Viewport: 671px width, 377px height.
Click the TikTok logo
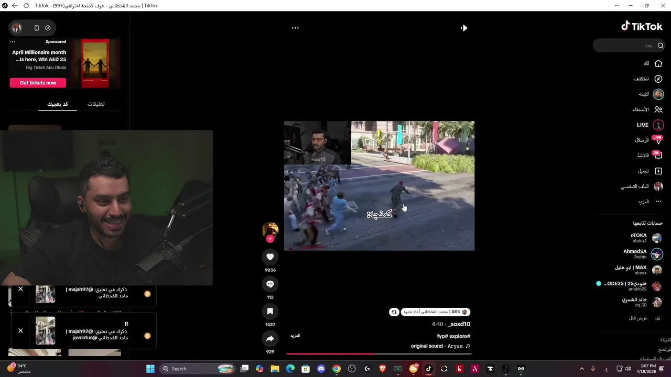642,26
